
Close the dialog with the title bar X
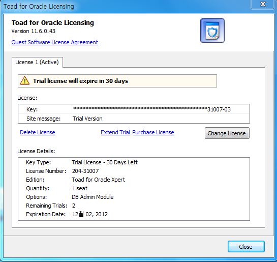[x=263, y=4]
